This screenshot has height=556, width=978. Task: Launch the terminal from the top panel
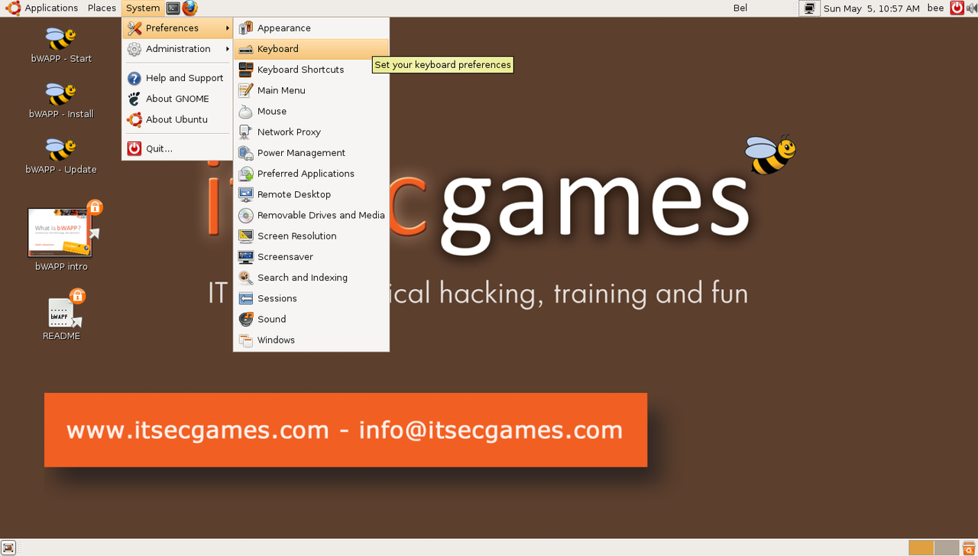[x=173, y=8]
